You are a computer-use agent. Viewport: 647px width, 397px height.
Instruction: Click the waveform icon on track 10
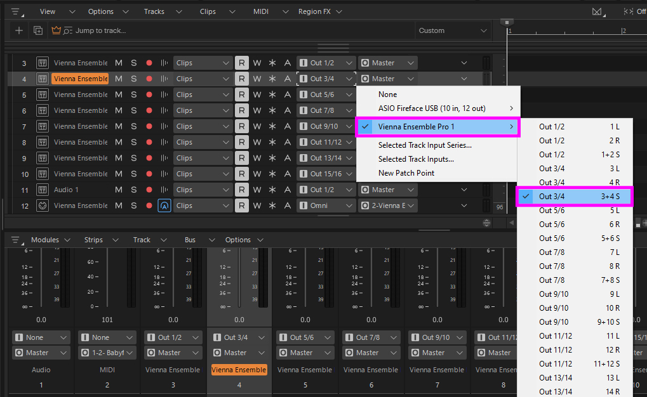point(164,174)
